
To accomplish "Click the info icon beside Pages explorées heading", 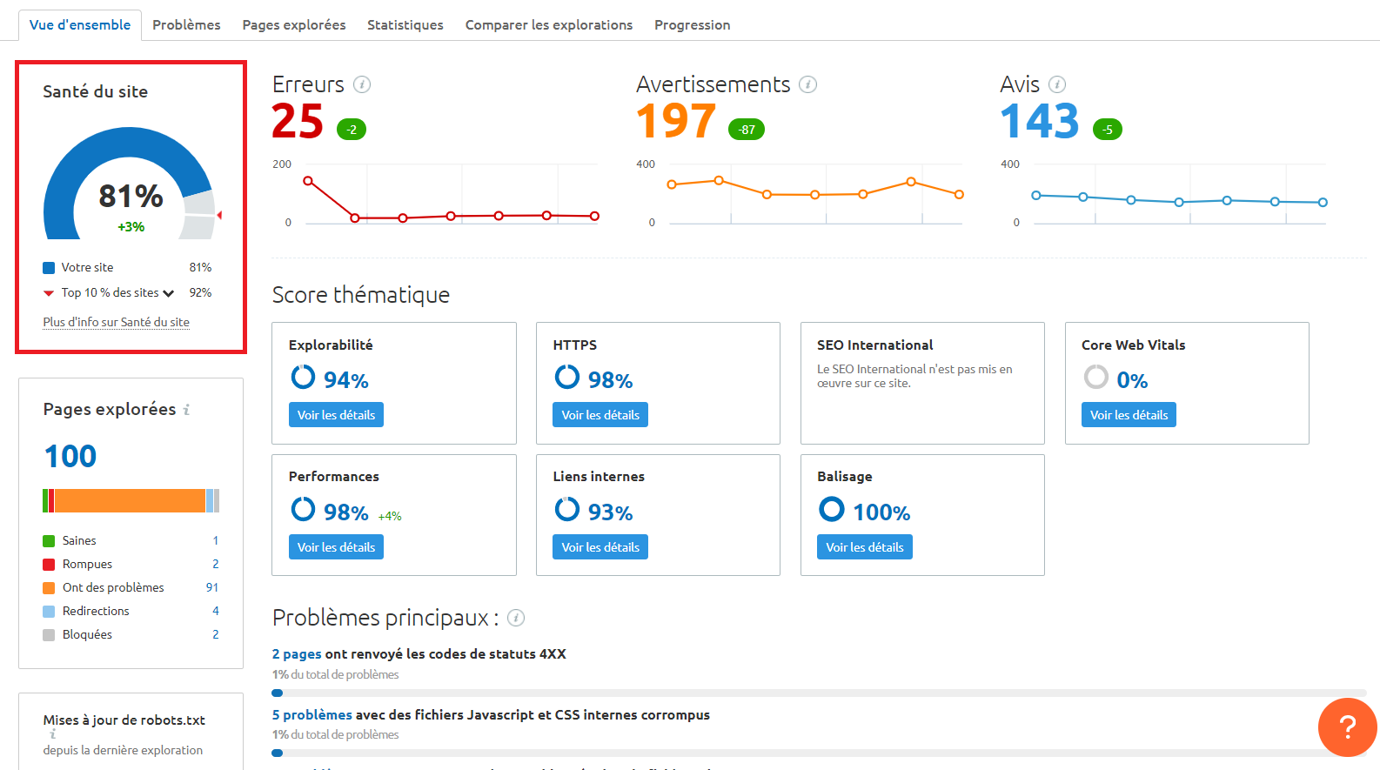I will pyautogui.click(x=186, y=410).
